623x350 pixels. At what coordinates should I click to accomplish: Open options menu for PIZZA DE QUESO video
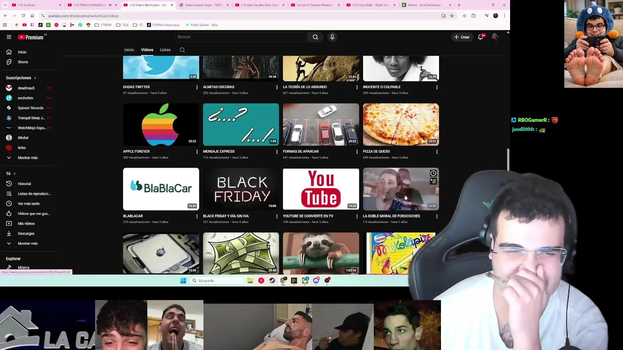coord(437,152)
